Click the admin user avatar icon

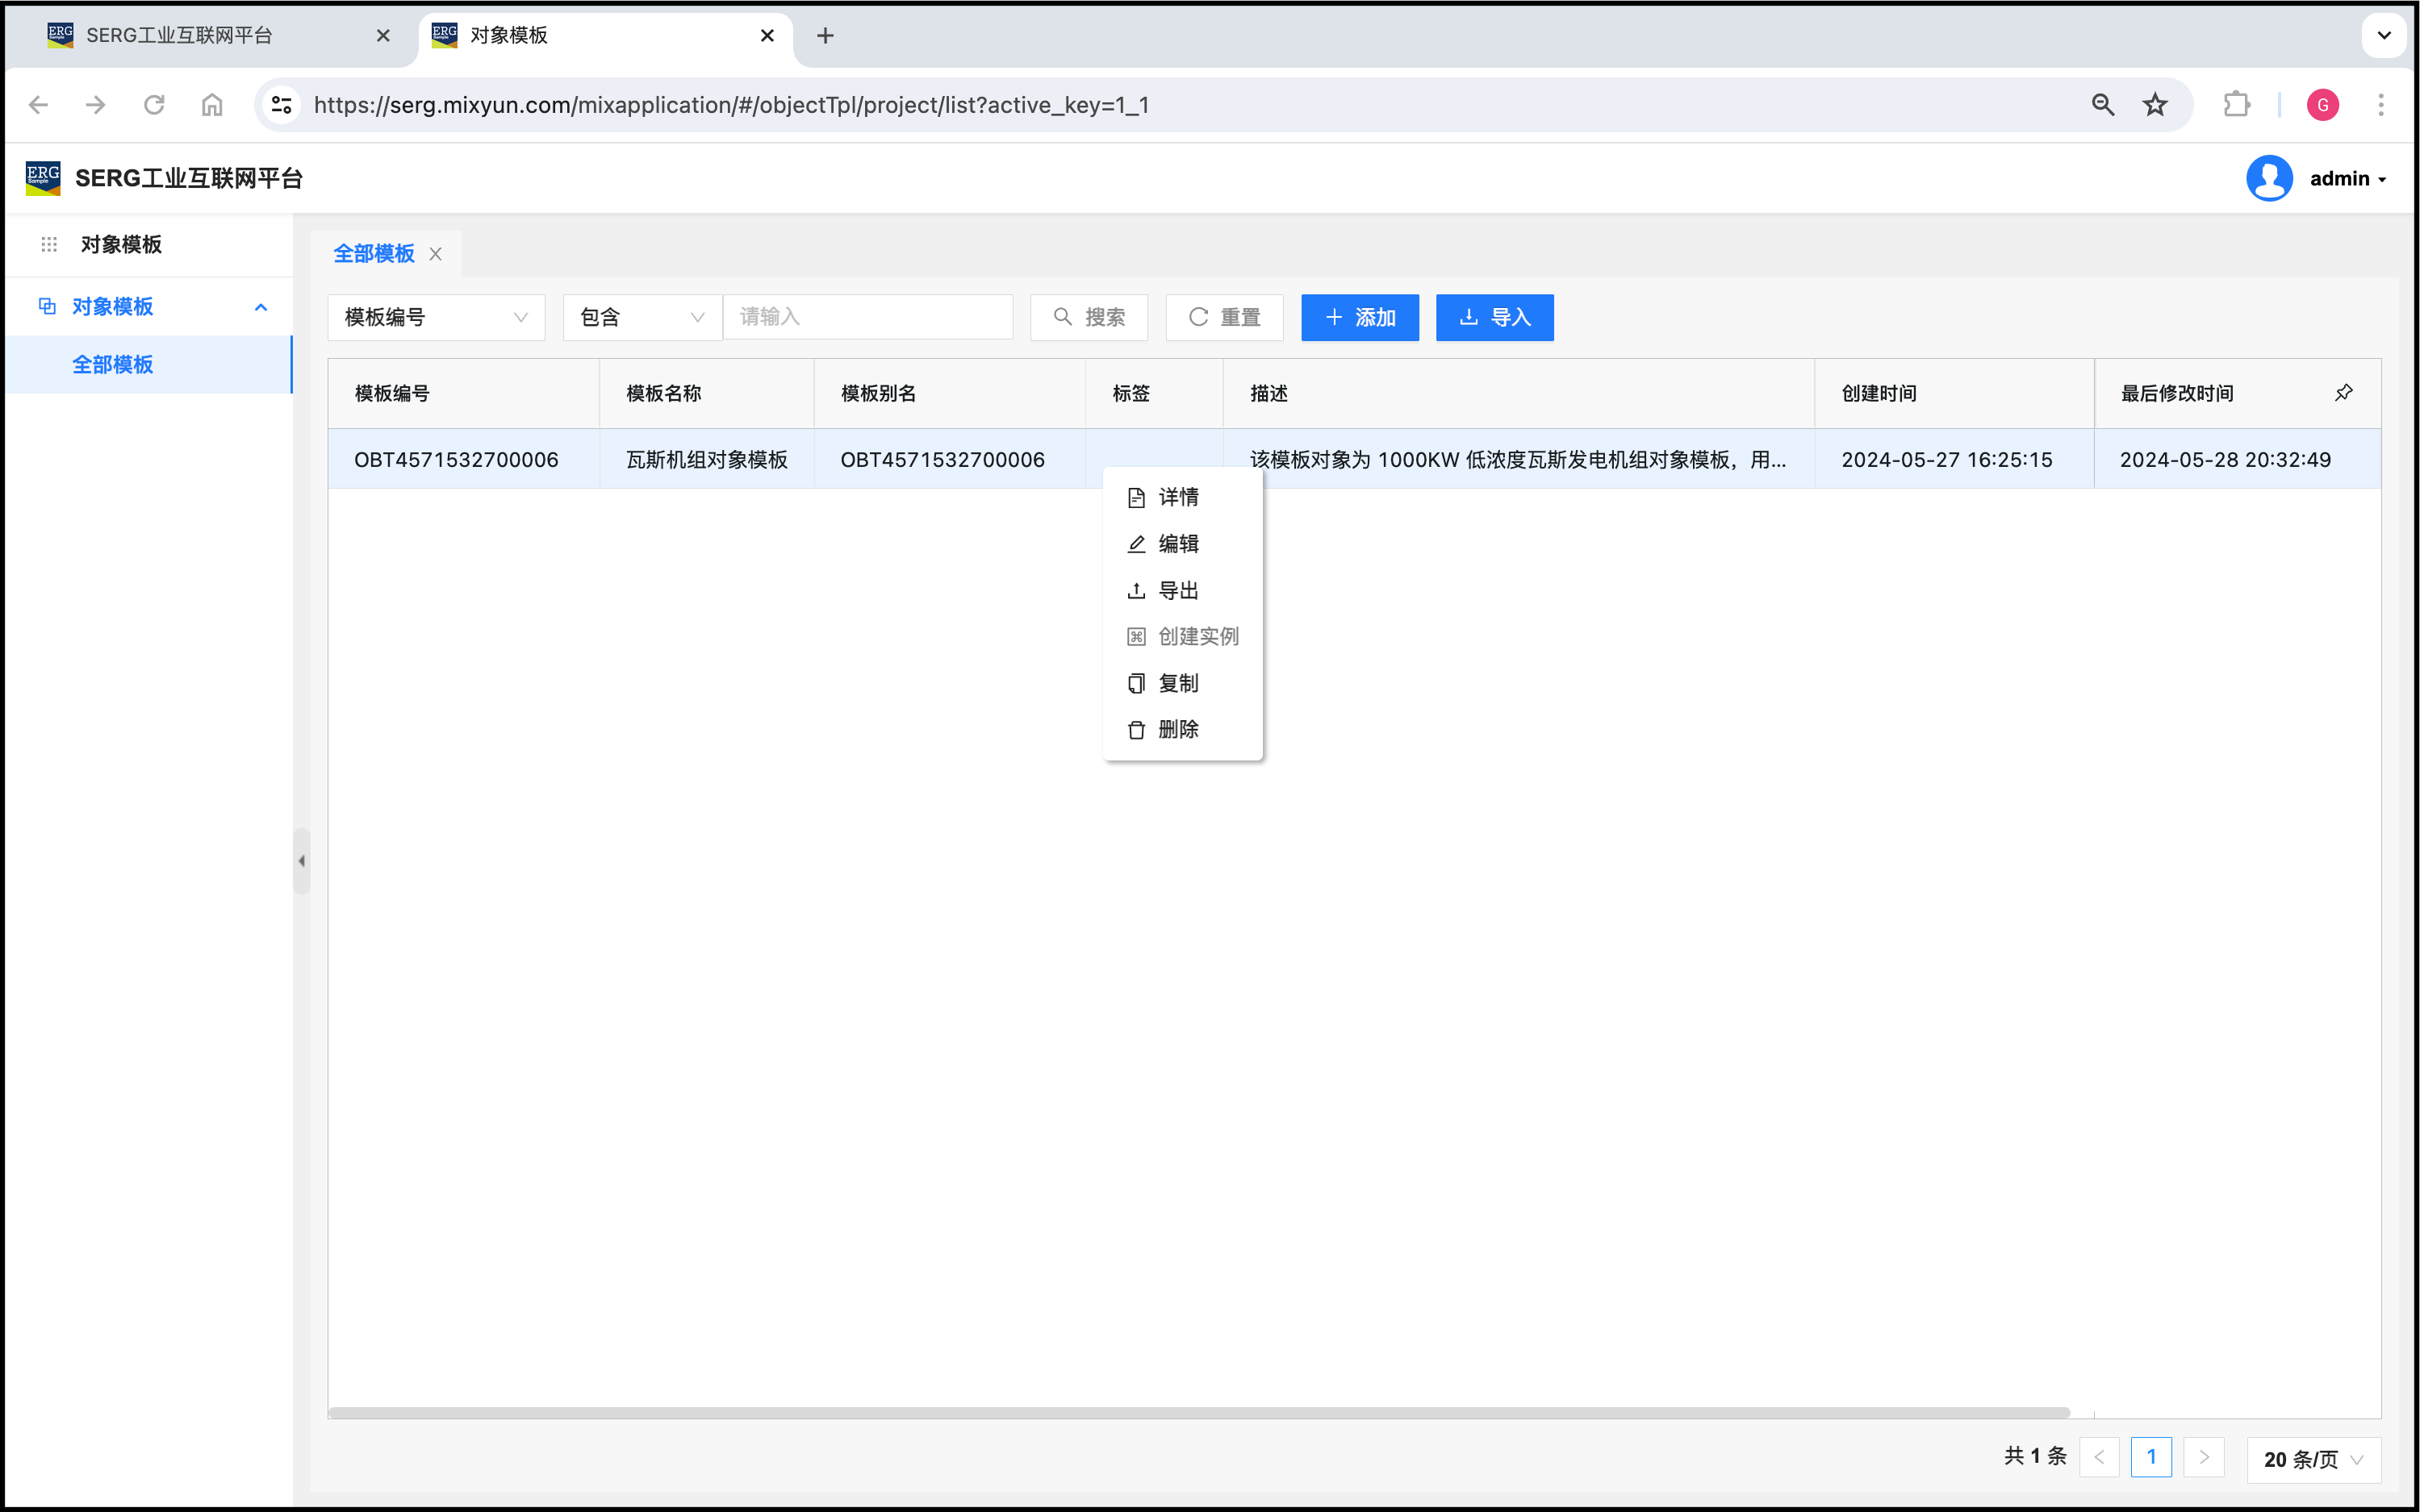pos(2269,179)
